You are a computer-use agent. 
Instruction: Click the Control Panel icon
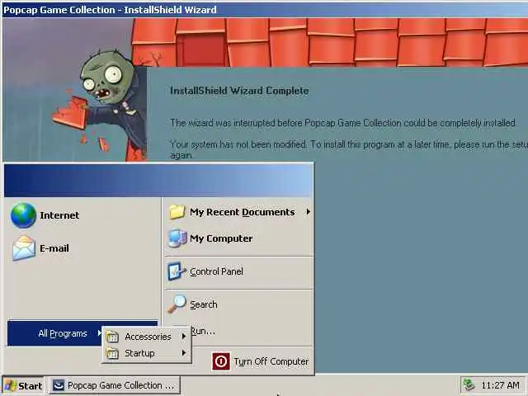click(177, 271)
